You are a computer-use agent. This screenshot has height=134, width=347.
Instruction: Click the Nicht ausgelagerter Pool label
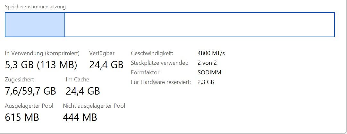click(x=94, y=106)
